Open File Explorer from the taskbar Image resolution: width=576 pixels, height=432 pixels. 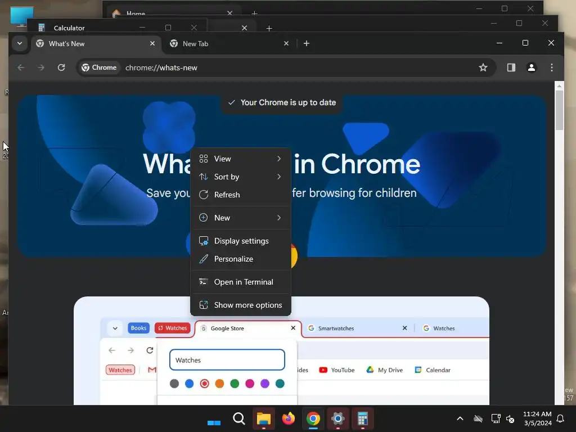[x=263, y=418]
